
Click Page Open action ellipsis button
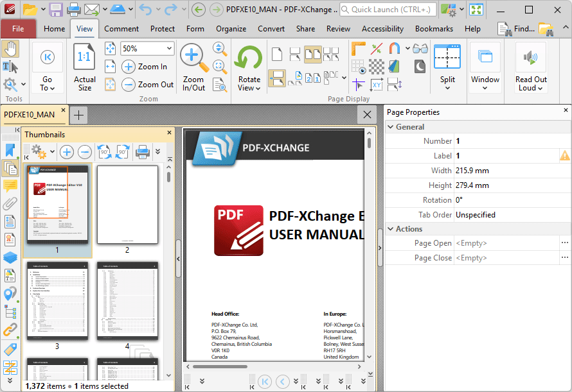click(x=565, y=243)
